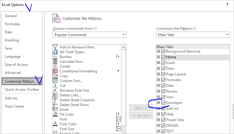The image size is (234, 134).
Task: Select the TEXT row in Main Tabs
Action: coord(193,131)
